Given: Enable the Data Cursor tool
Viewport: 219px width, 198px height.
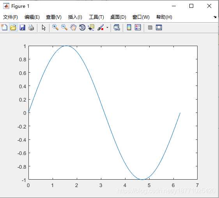Looking at the screenshot, I should pos(91,27).
